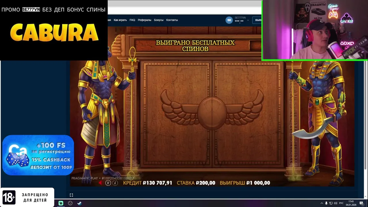Screen dimensions: 368x207
Task: Open the Windows notification center icon
Action: click(x=361, y=203)
